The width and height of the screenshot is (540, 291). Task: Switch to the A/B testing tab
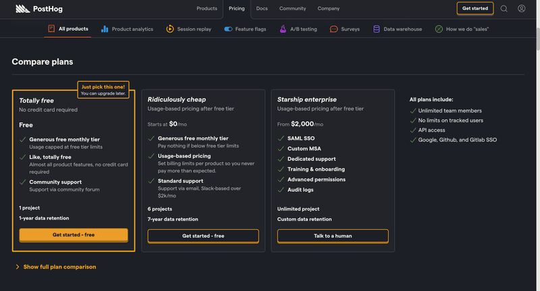[x=298, y=29]
